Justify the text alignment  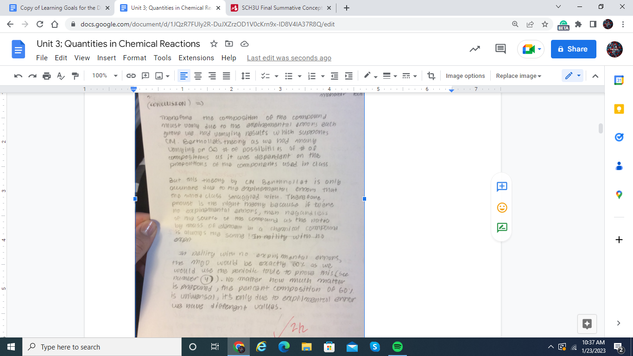(x=226, y=76)
